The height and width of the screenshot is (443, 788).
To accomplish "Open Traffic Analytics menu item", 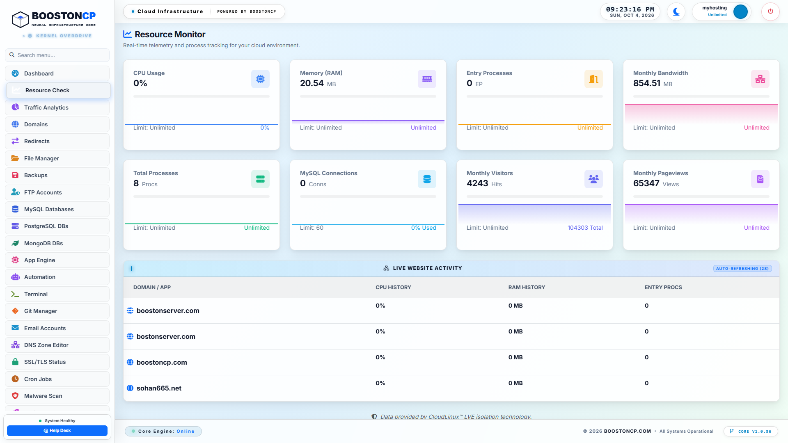I will 57,107.
